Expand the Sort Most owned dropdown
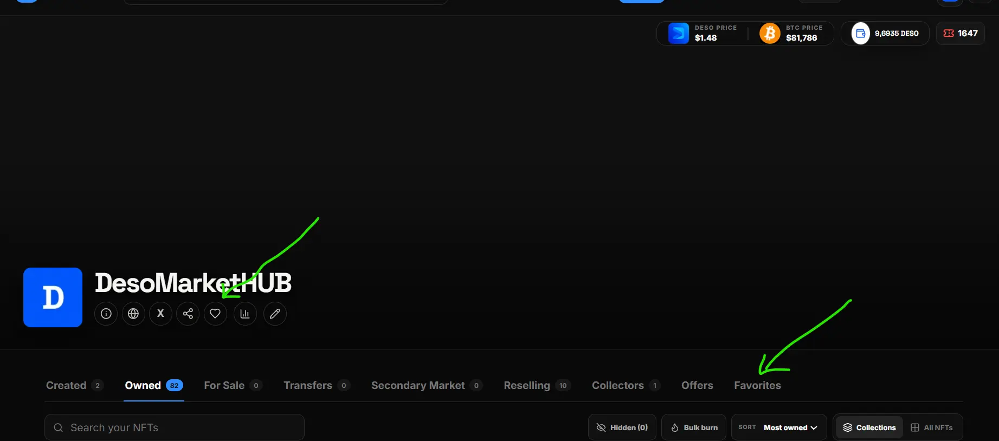The height and width of the screenshot is (441, 999). 779,427
